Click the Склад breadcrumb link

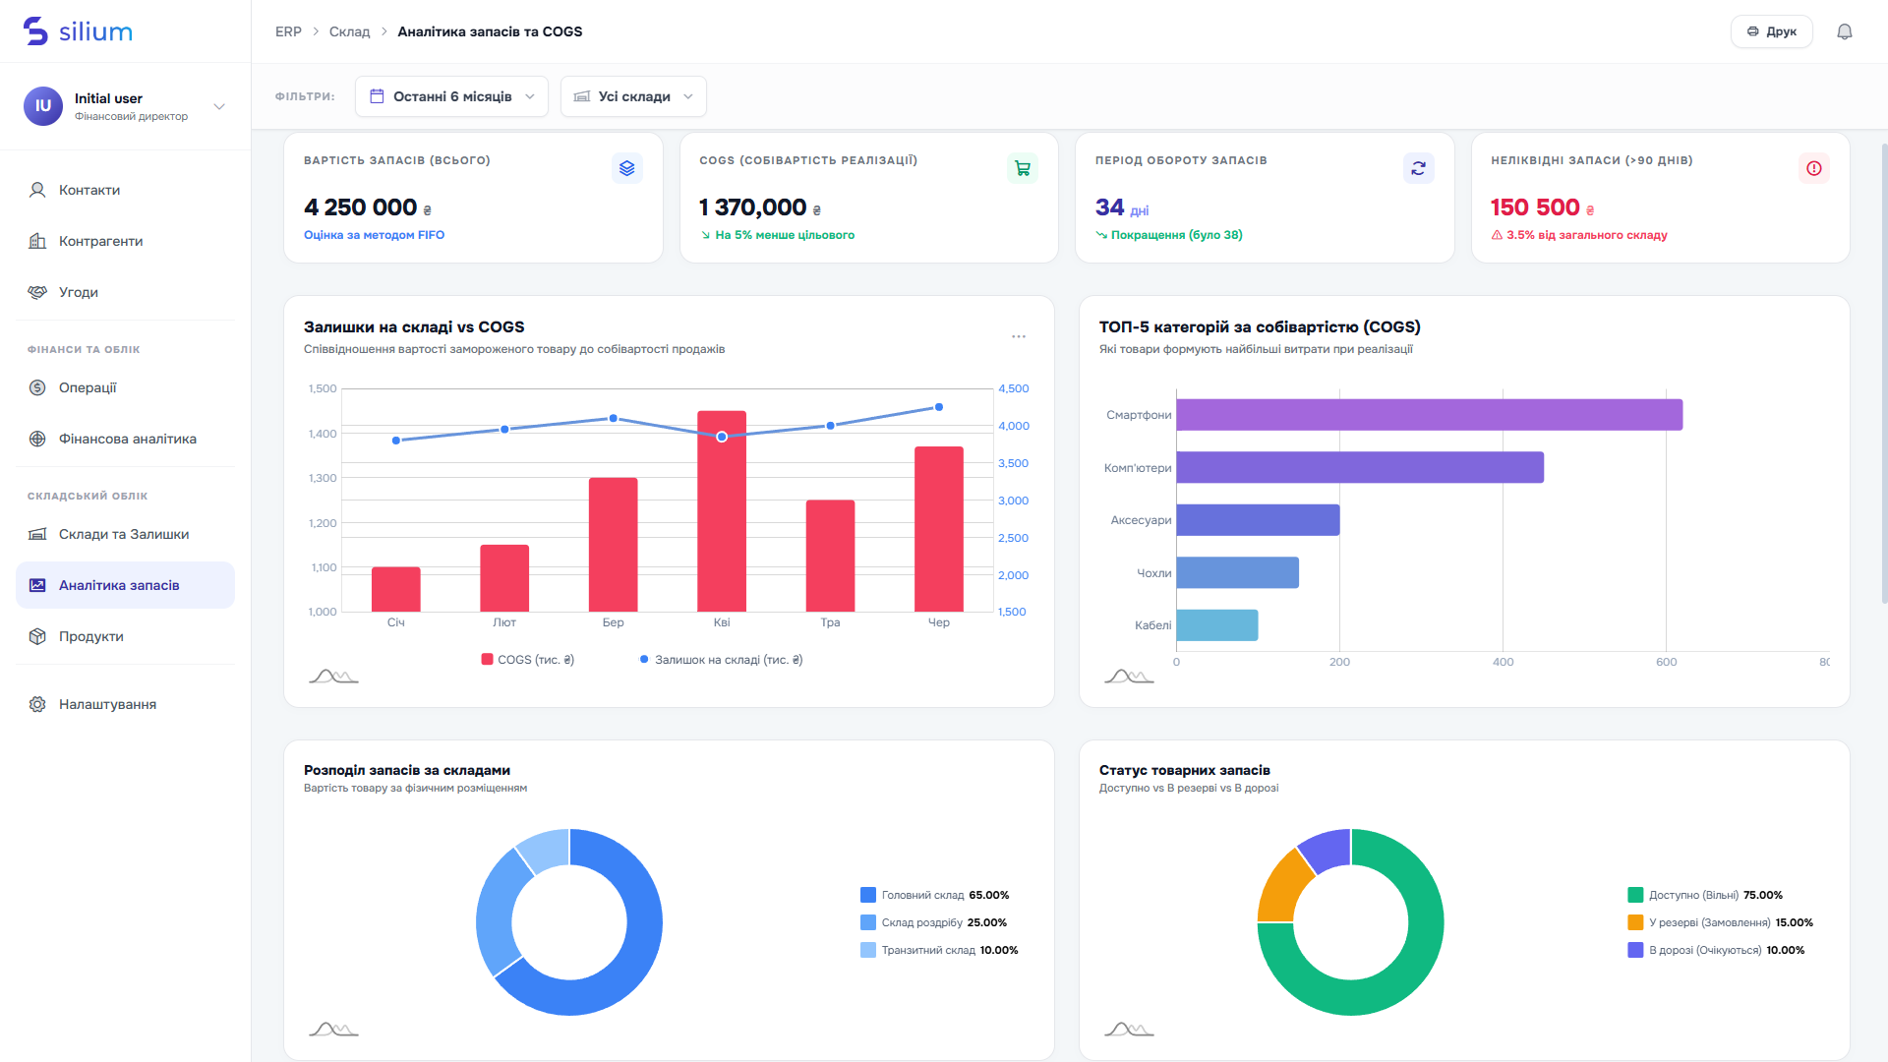tap(349, 31)
